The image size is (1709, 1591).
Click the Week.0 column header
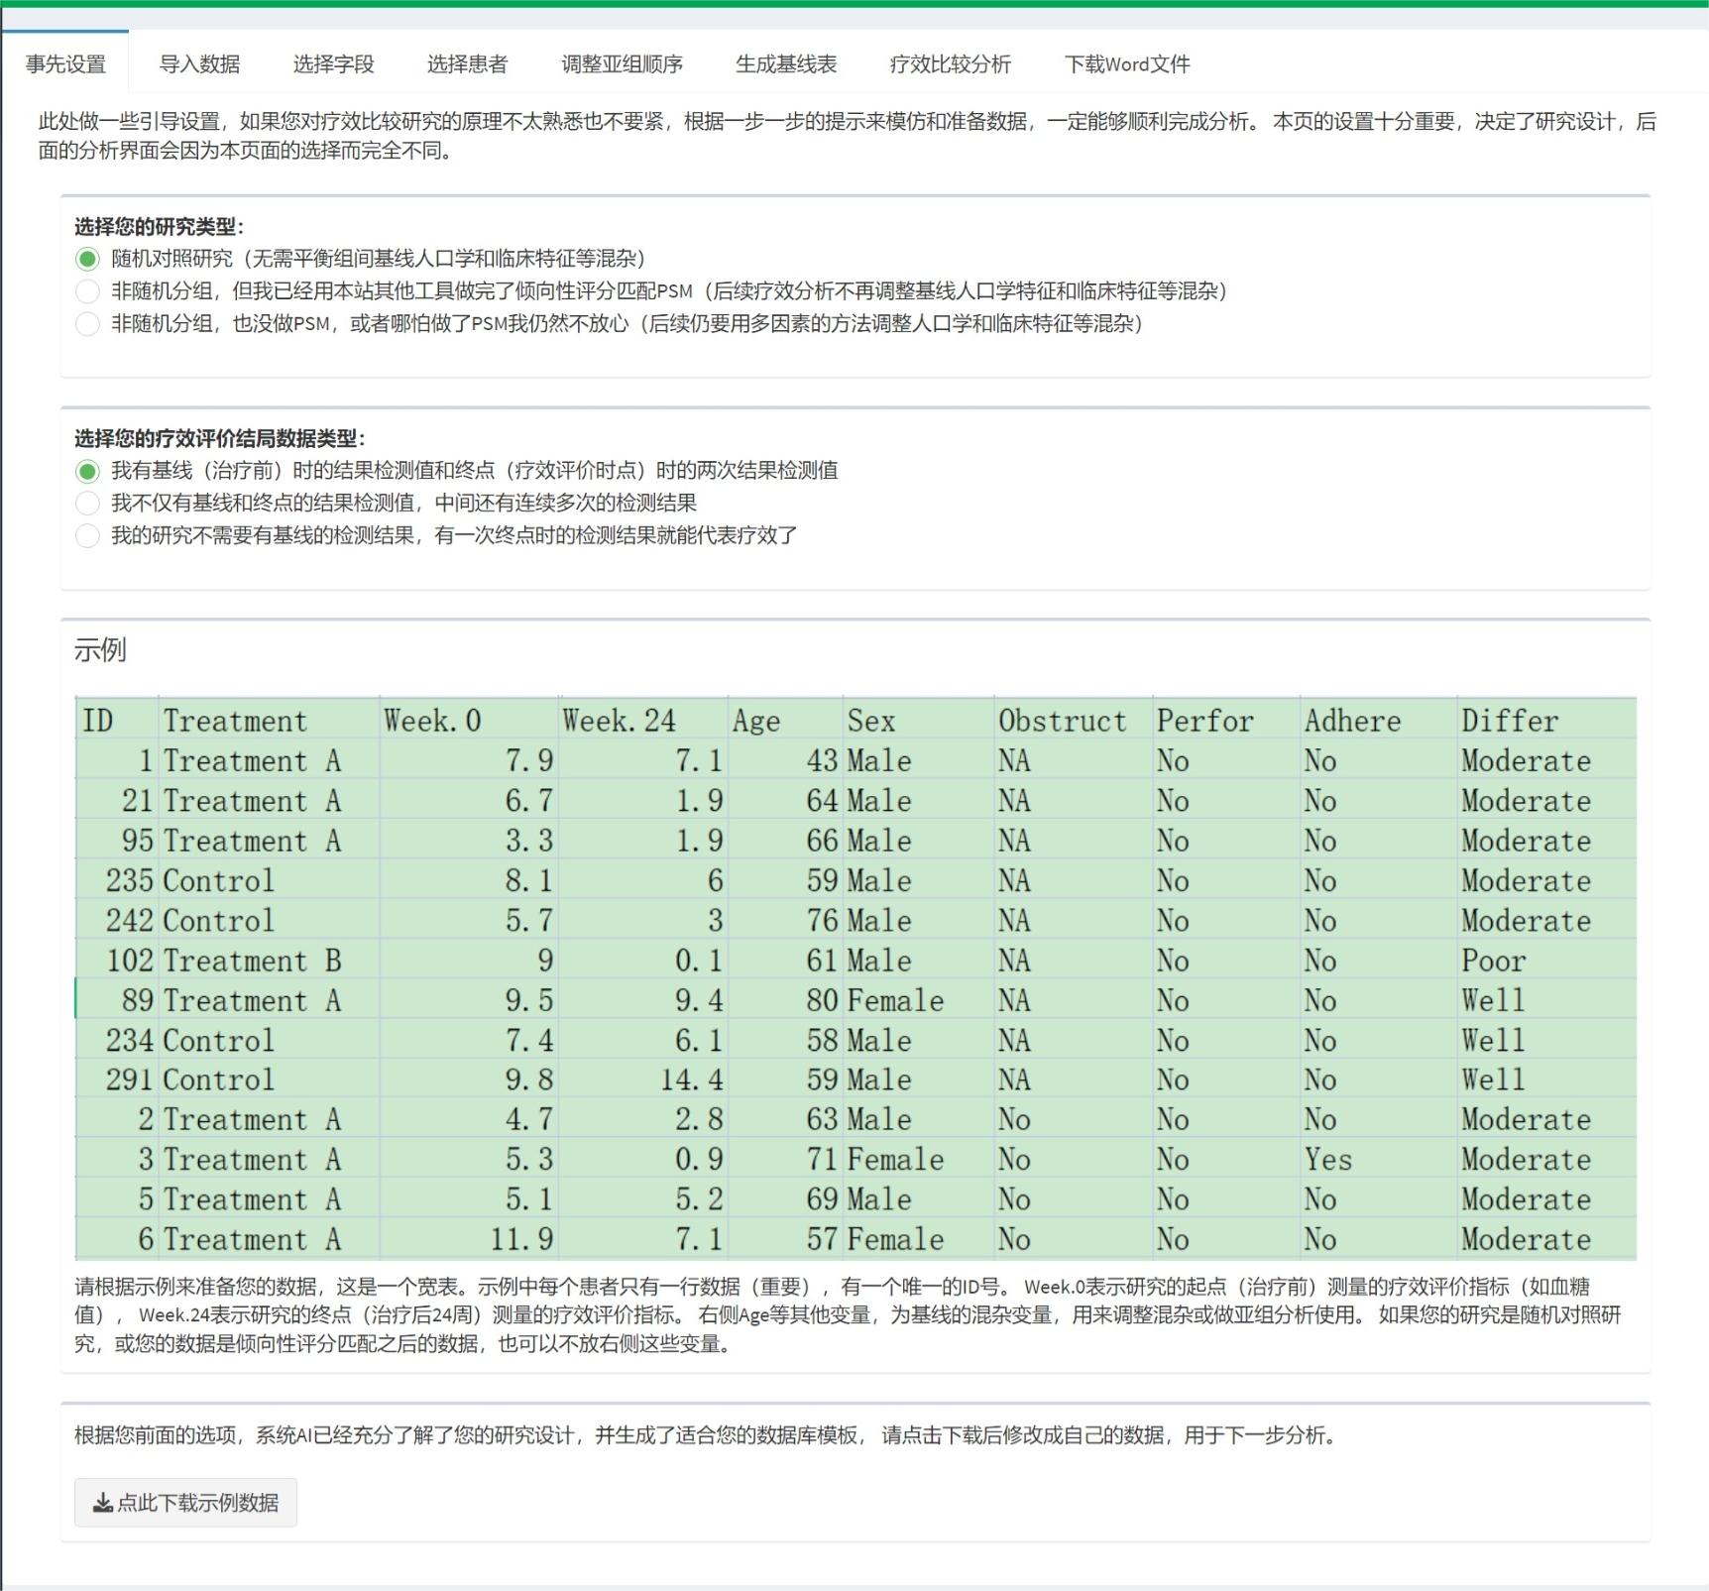pos(432,721)
